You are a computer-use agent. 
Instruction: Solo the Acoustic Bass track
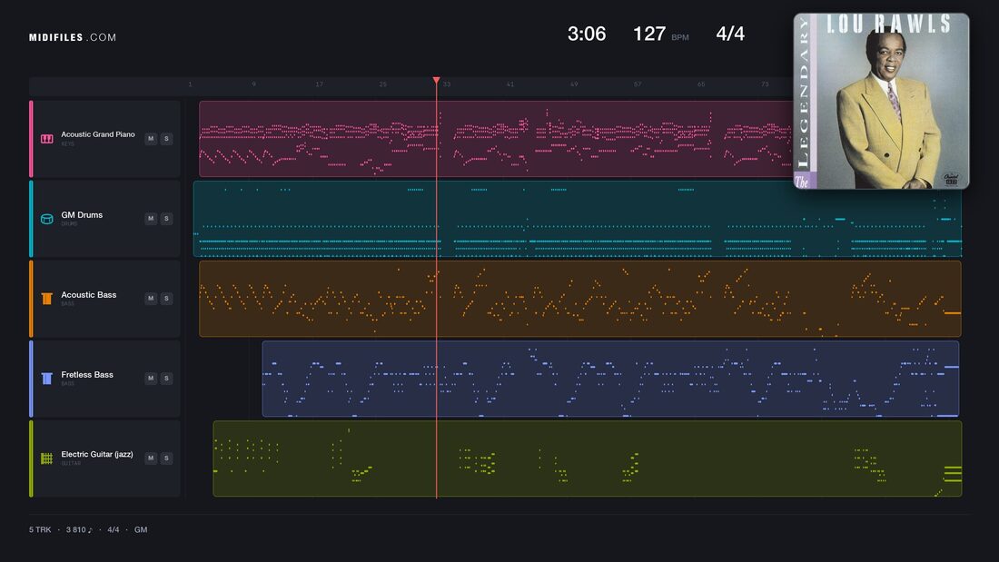[x=166, y=298]
